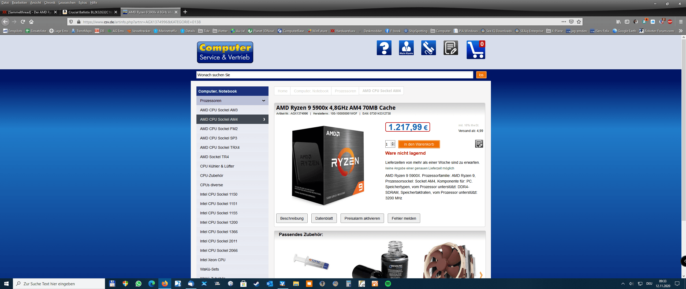686x289 pixels.
Task: Click the Wonach suchen Sie search field
Action: [335, 75]
